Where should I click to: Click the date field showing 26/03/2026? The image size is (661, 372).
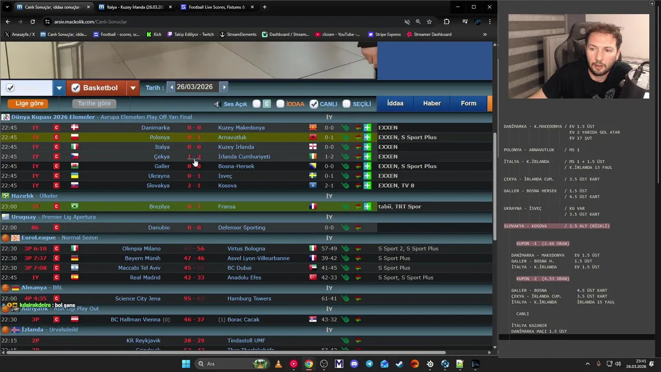point(194,87)
